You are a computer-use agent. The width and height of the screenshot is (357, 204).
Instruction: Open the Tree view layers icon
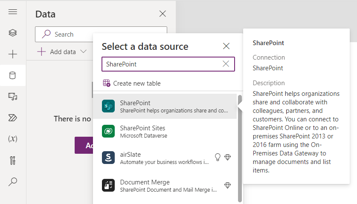13,33
